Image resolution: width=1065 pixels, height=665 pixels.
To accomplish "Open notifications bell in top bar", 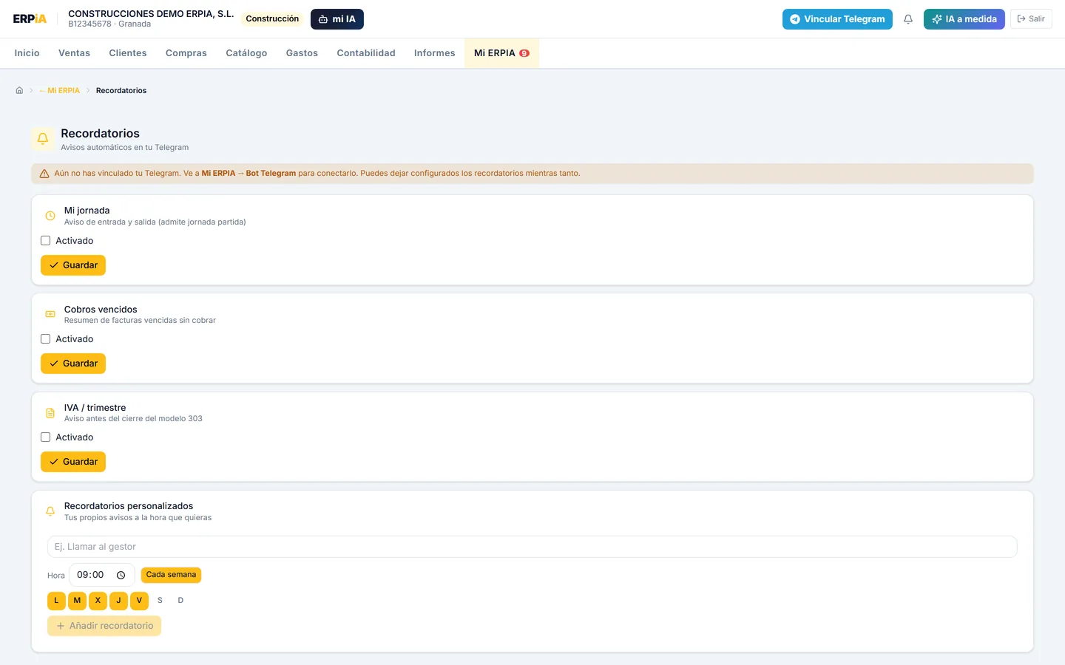I will [908, 19].
